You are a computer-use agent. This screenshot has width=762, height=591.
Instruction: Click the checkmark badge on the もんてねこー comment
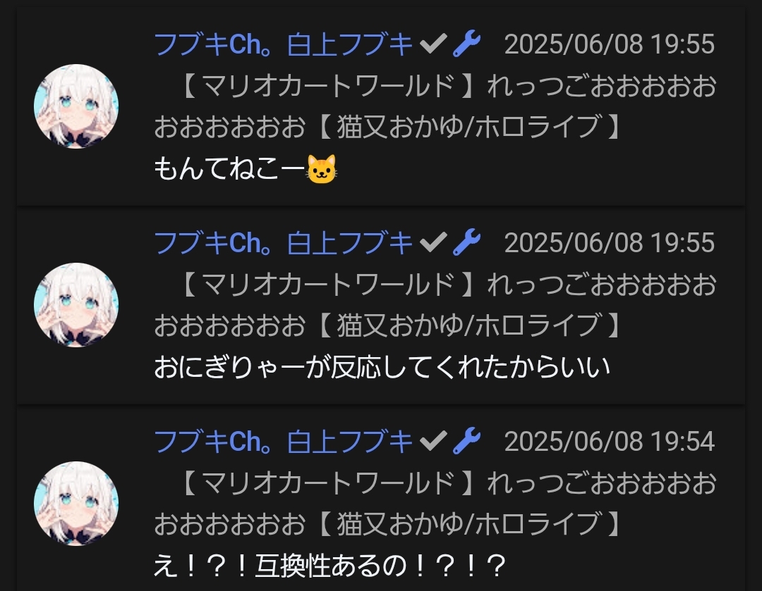433,44
